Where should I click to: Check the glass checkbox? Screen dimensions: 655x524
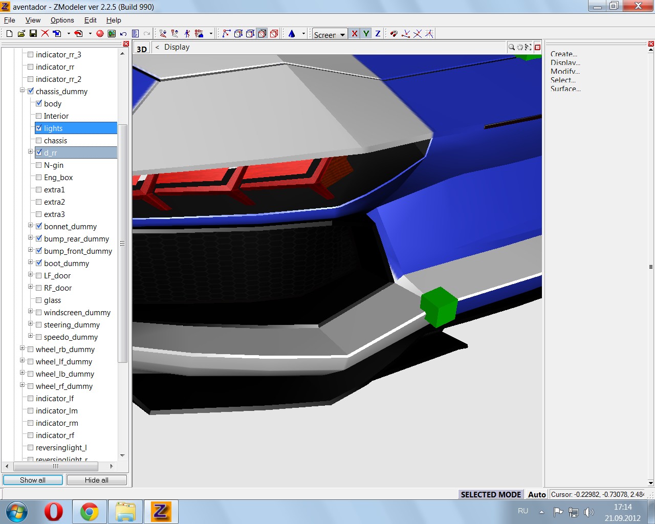pyautogui.click(x=39, y=300)
